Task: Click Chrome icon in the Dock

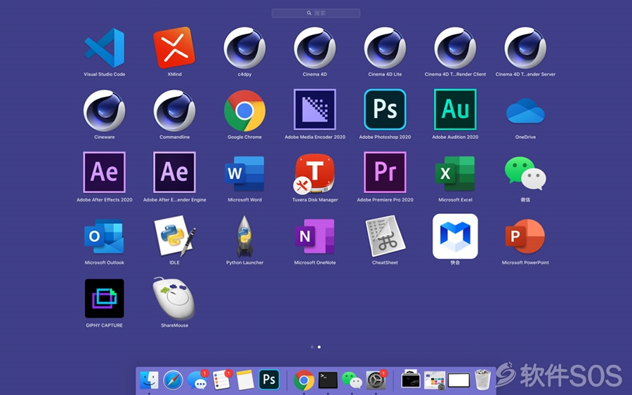Action: 304,380
